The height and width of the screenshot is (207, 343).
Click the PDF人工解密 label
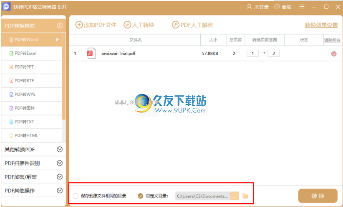[x=197, y=25]
